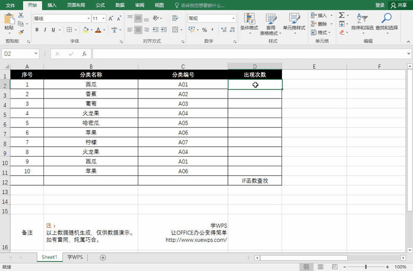This screenshot has width=413, height=271.
Task: Click the text orientation icon
Action: (156, 18)
